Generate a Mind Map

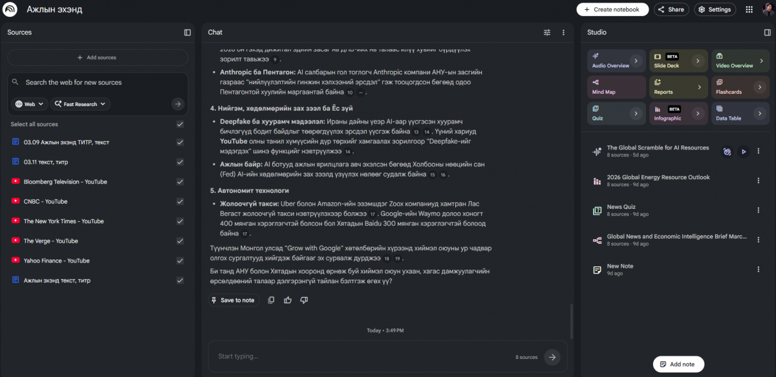[616, 87]
